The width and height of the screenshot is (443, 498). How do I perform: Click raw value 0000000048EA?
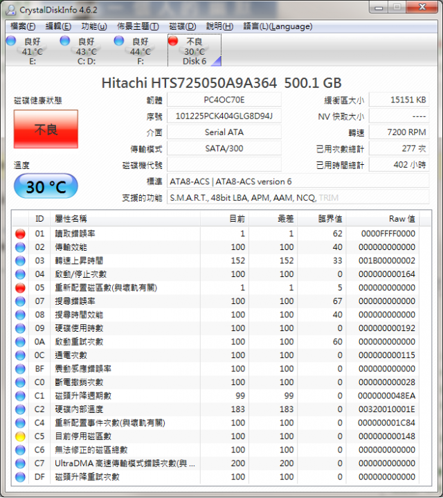(x=386, y=395)
